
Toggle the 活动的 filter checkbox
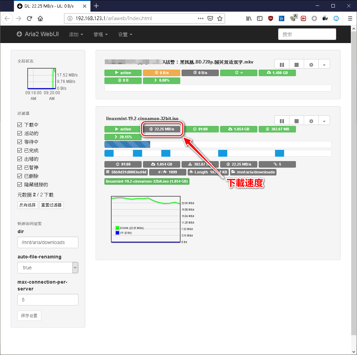[19, 133]
